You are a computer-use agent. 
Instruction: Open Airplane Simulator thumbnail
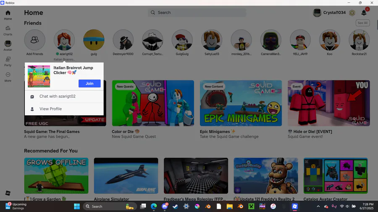coord(126,176)
